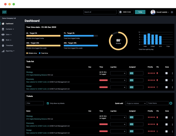Add log time plus for Todo Discovery row
The image size is (176, 136).
click(x=124, y=80)
